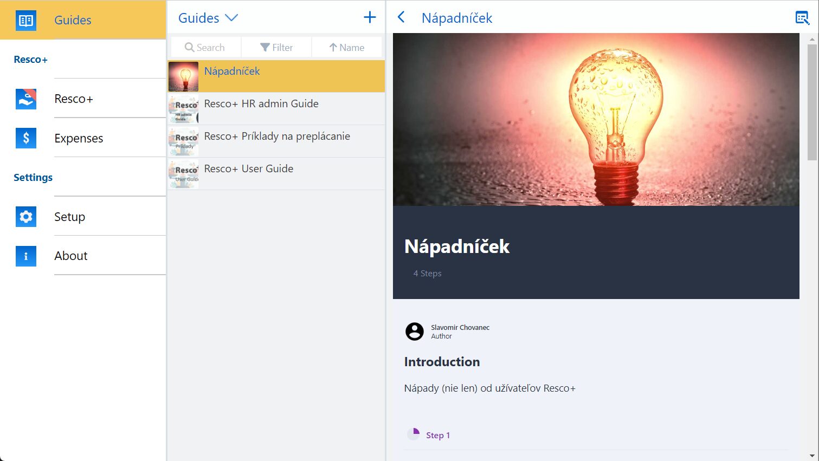
Task: Open the Filter button
Action: pos(276,47)
